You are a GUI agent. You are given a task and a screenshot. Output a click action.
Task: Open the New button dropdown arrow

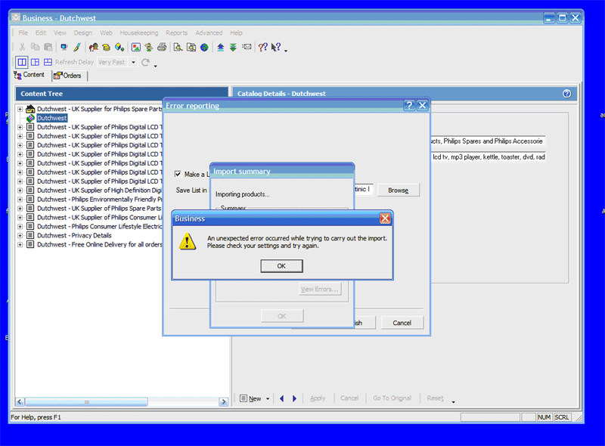tap(268, 399)
